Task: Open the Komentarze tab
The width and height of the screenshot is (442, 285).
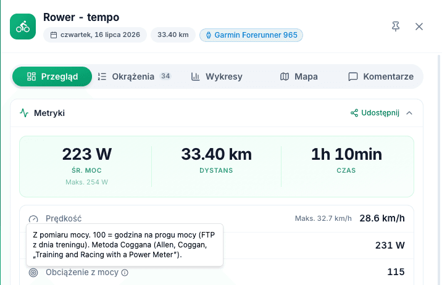Action: point(381,76)
